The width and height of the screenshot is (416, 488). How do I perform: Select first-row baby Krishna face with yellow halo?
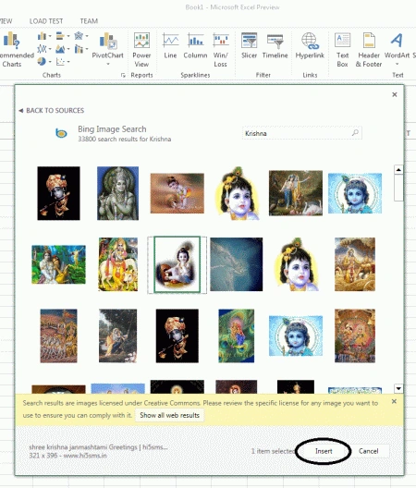tap(237, 193)
